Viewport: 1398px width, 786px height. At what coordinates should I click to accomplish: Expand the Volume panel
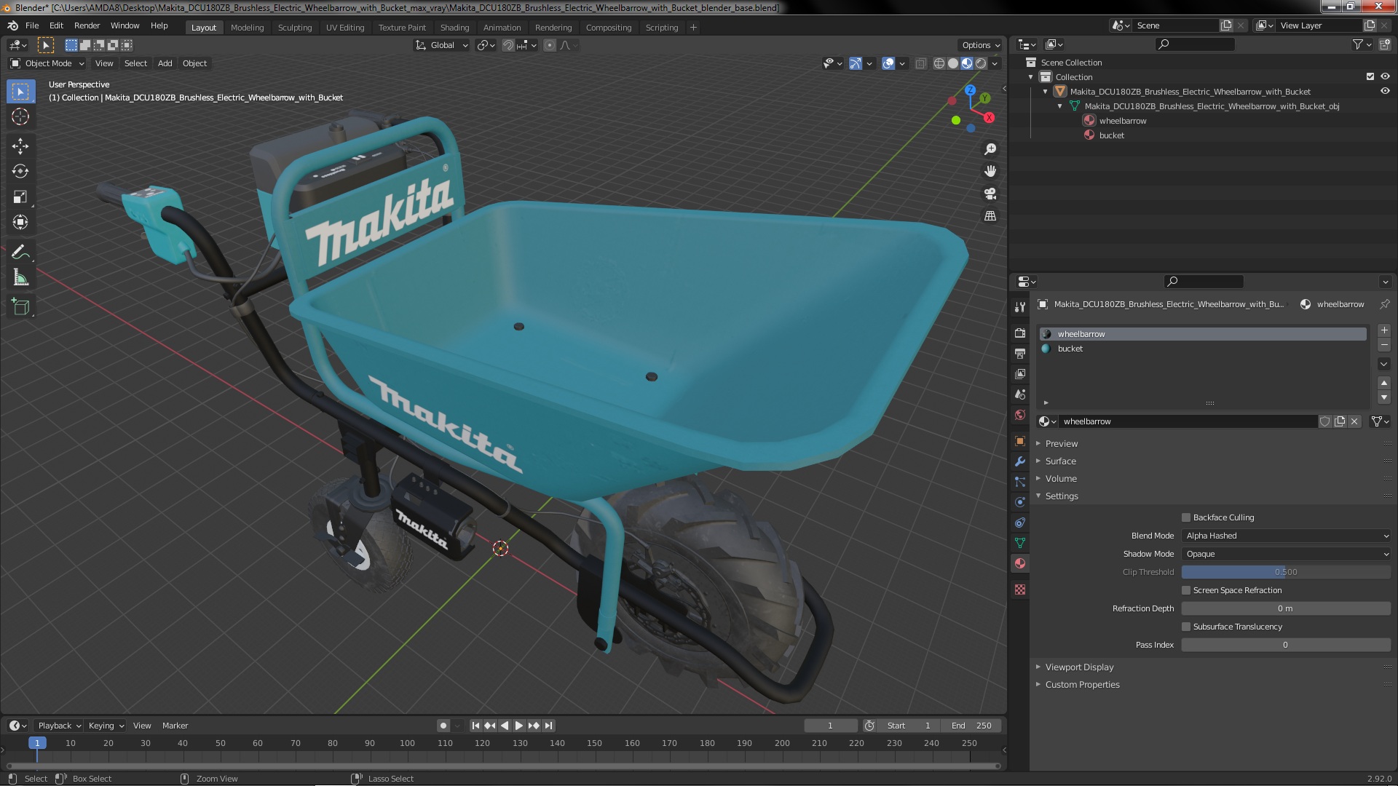point(1060,478)
